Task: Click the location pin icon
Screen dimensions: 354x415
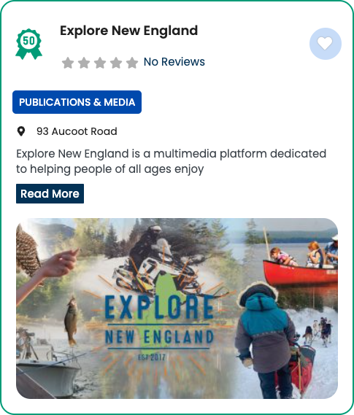Action: [x=21, y=131]
